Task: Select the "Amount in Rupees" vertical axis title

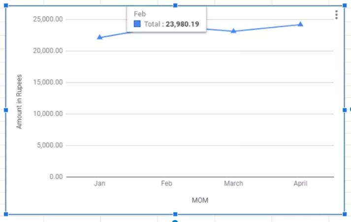Action: pos(20,102)
